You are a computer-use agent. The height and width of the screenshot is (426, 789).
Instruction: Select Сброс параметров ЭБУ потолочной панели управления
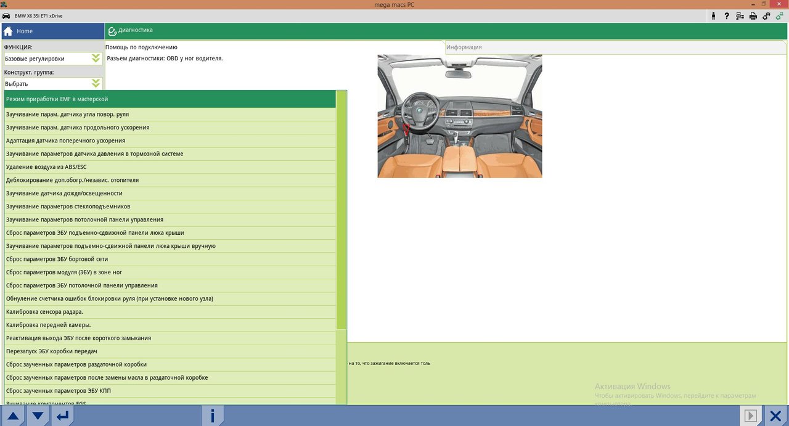click(x=170, y=285)
